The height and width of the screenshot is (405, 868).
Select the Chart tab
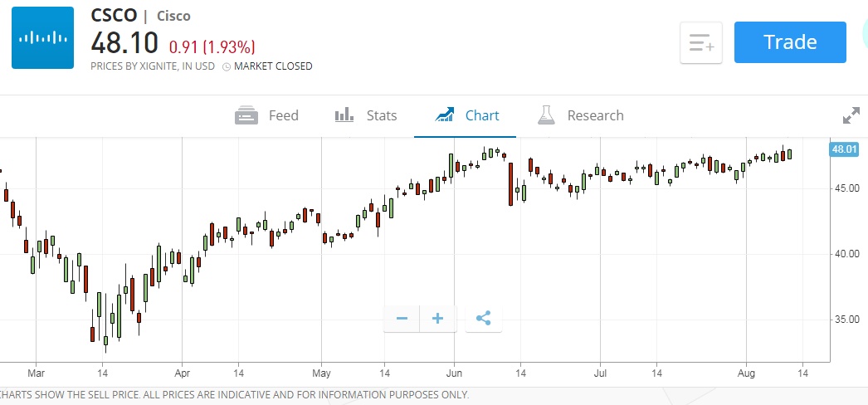click(468, 115)
